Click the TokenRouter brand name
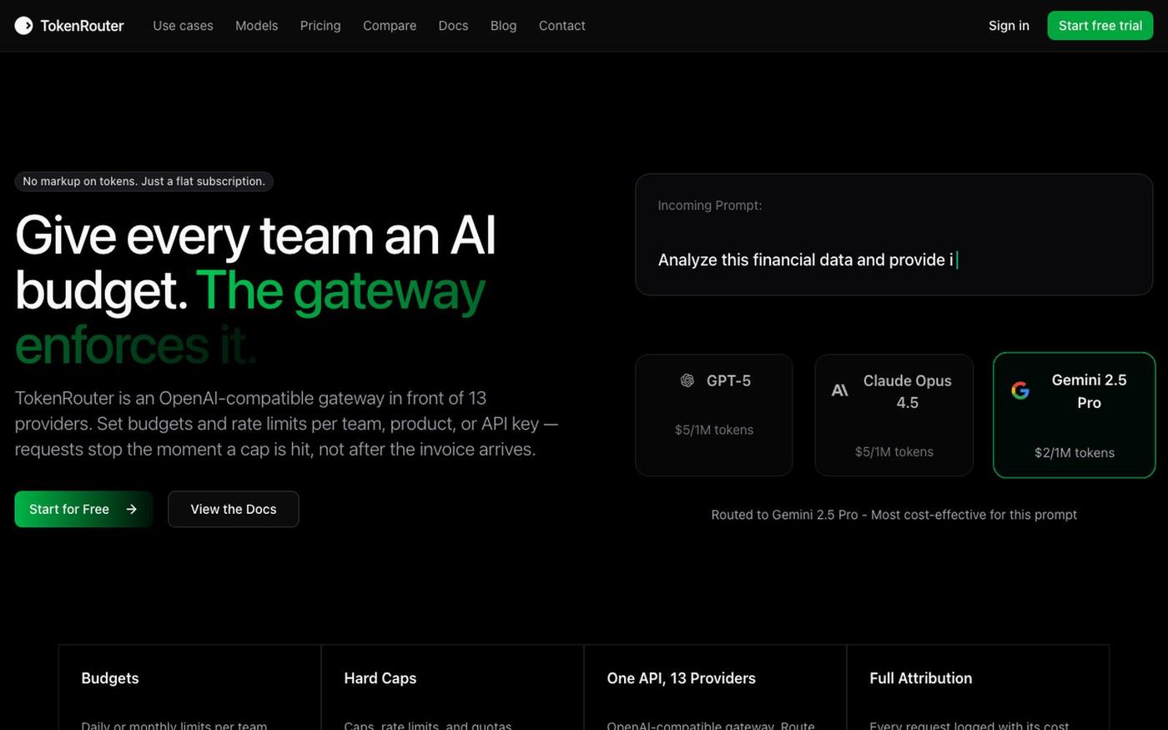Image resolution: width=1168 pixels, height=730 pixels. 82,26
